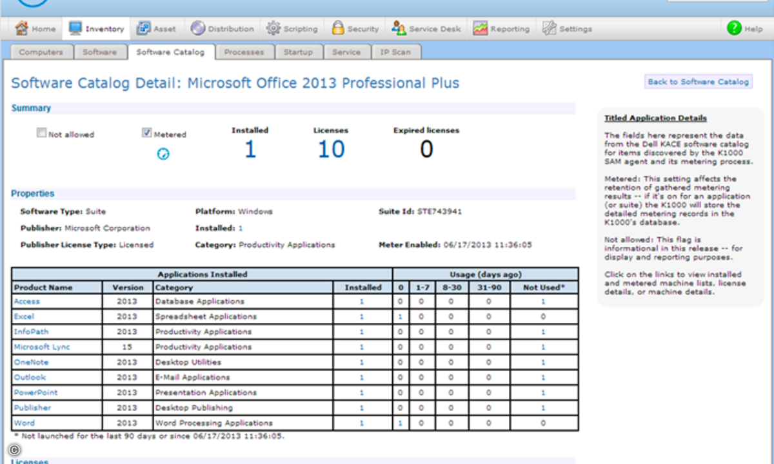This screenshot has height=464, width=774.
Task: Open the Licenses count 10
Action: (332, 150)
